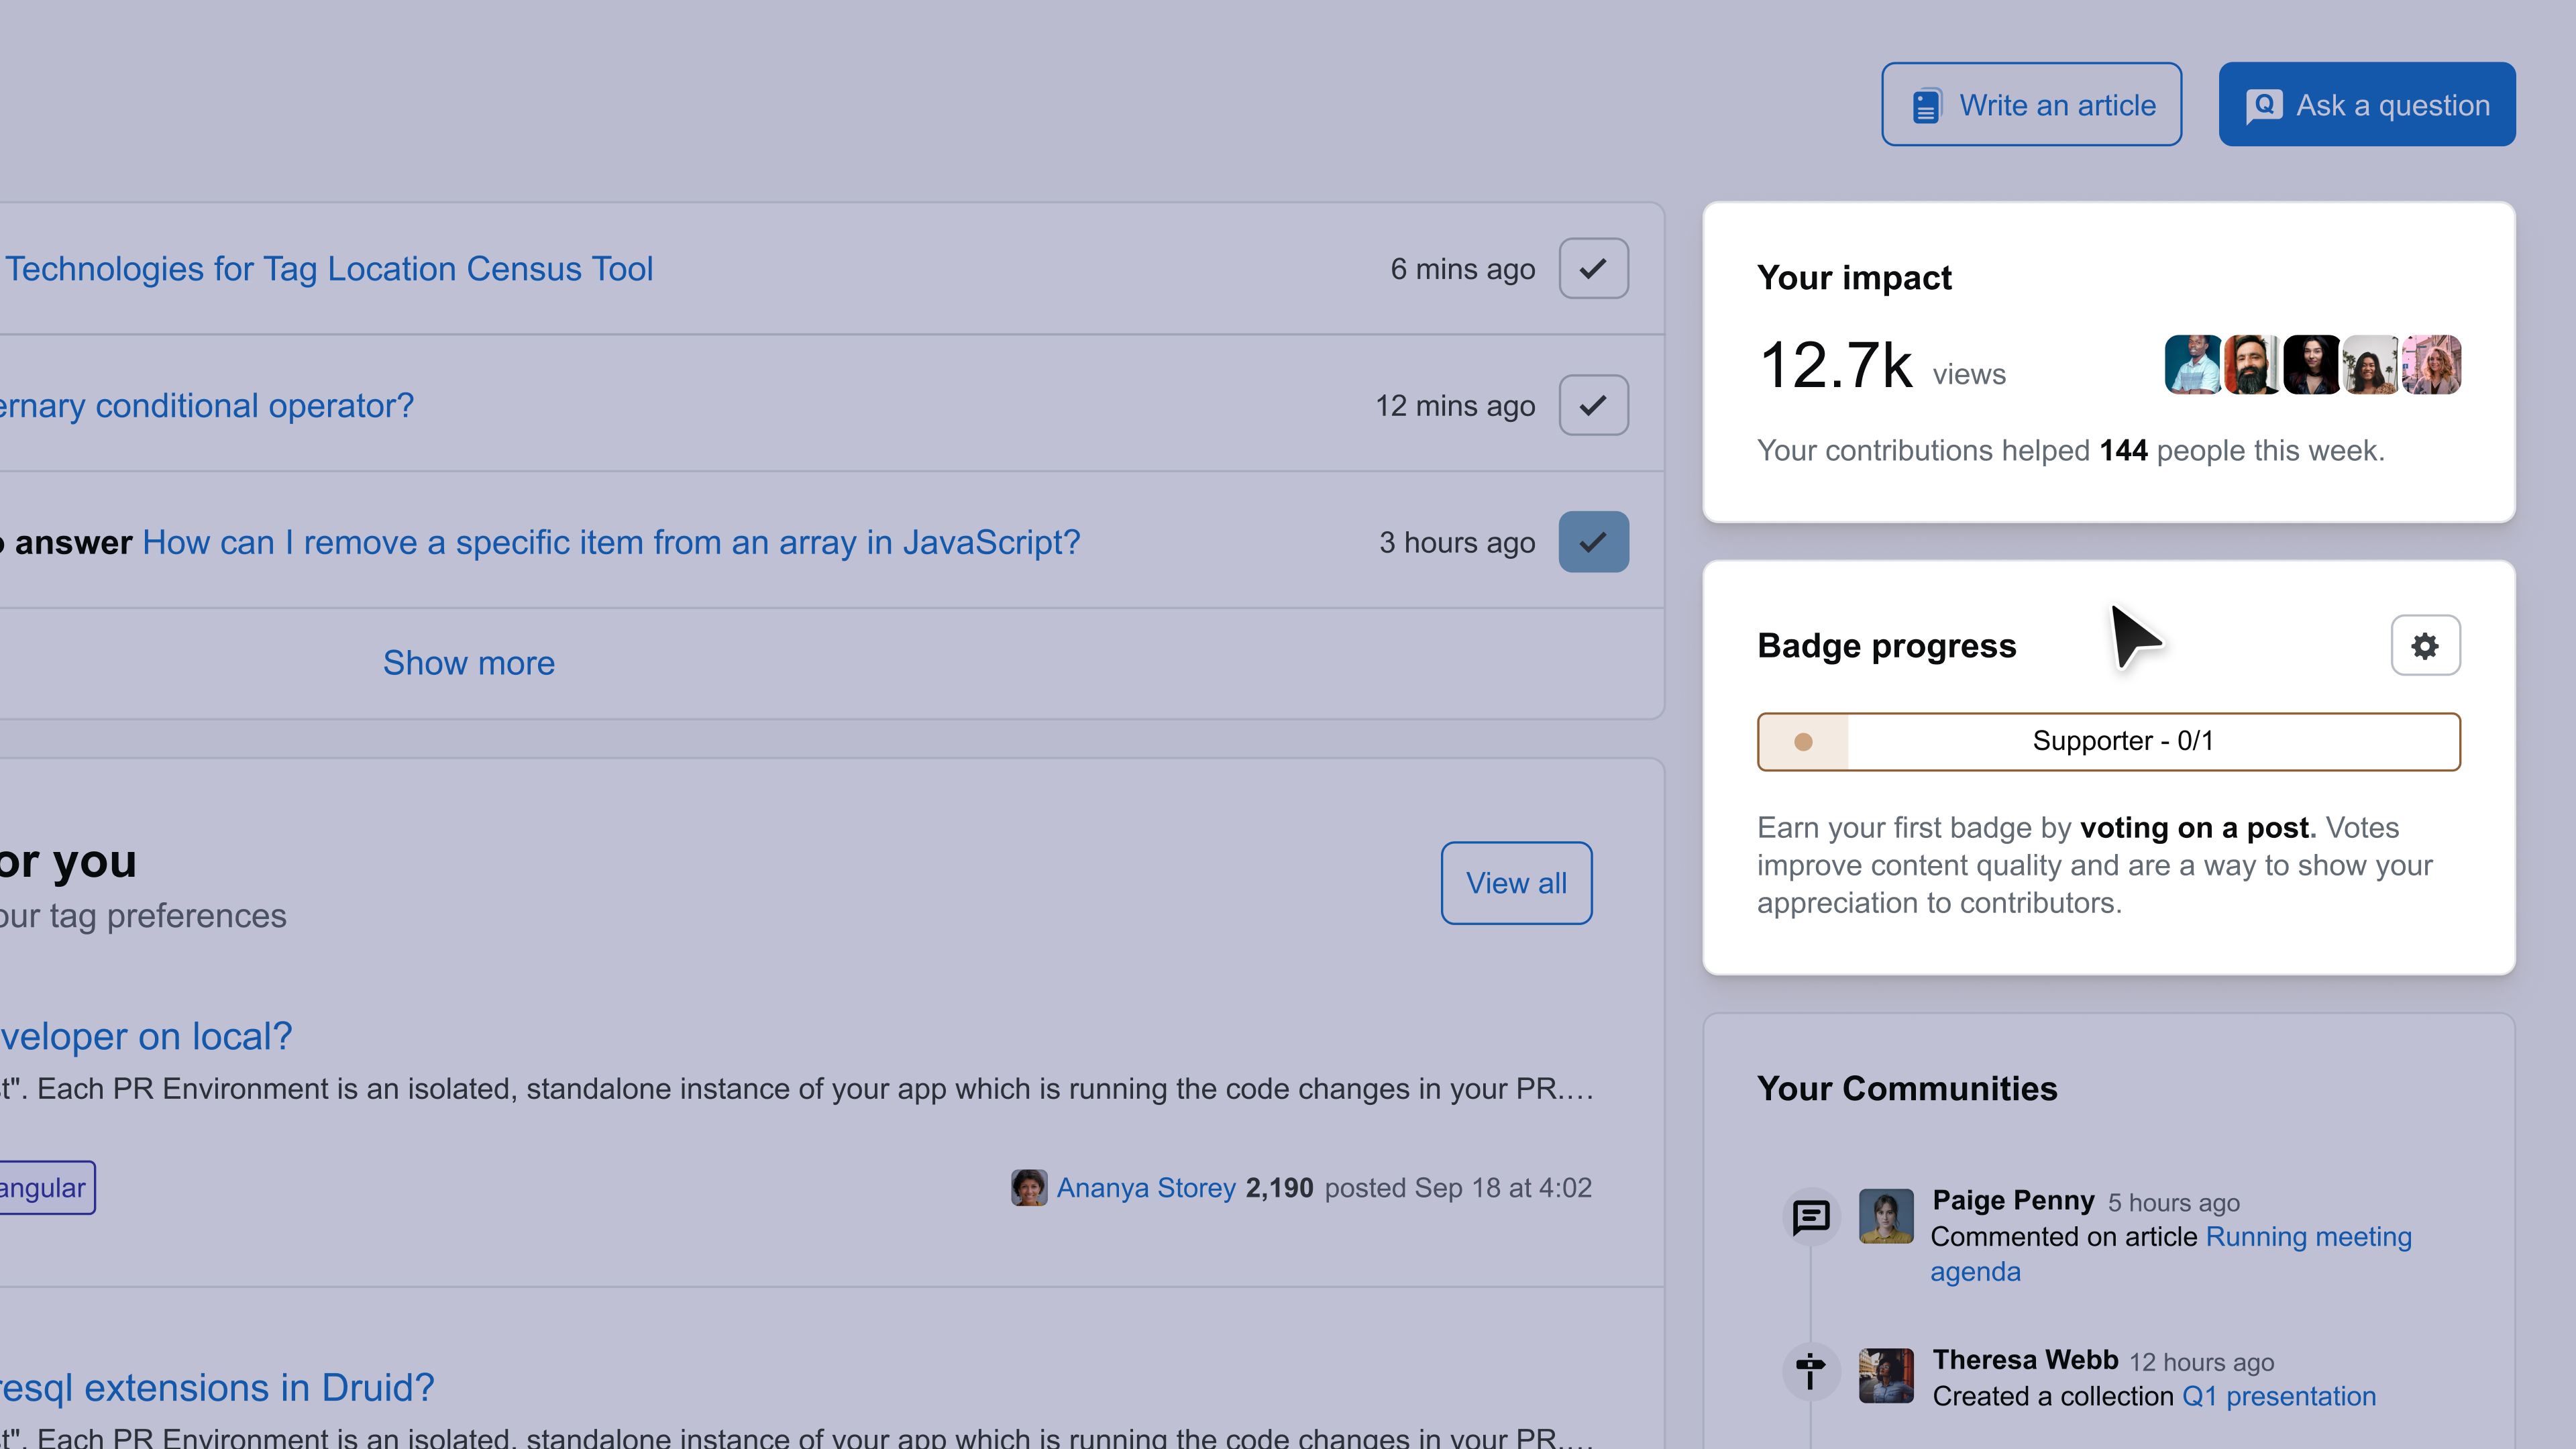Uncheck the 3 hours ago JavaScript array item
The image size is (2576, 1449).
[x=1593, y=542]
